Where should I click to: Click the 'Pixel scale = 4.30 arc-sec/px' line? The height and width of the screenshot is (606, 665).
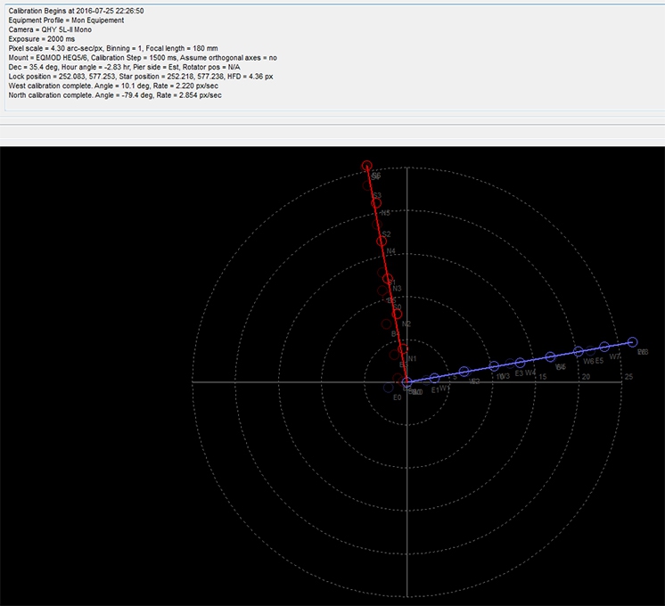click(x=113, y=48)
